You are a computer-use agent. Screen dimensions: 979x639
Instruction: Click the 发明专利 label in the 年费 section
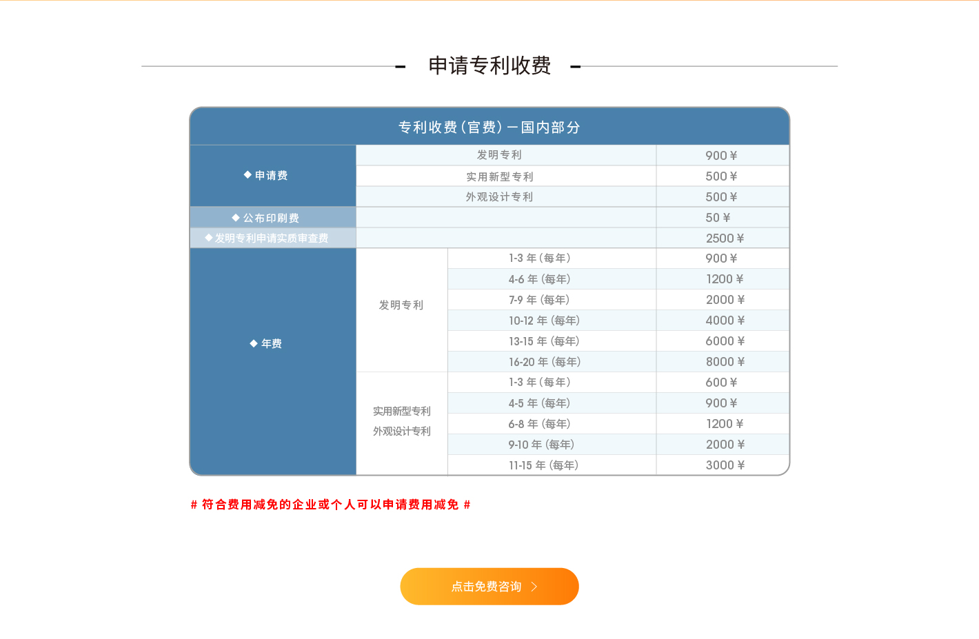401,305
